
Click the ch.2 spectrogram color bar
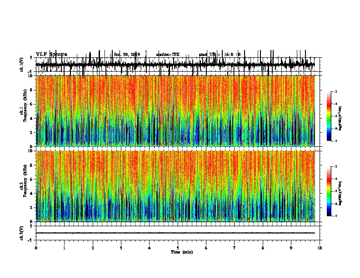pyautogui.click(x=329, y=191)
